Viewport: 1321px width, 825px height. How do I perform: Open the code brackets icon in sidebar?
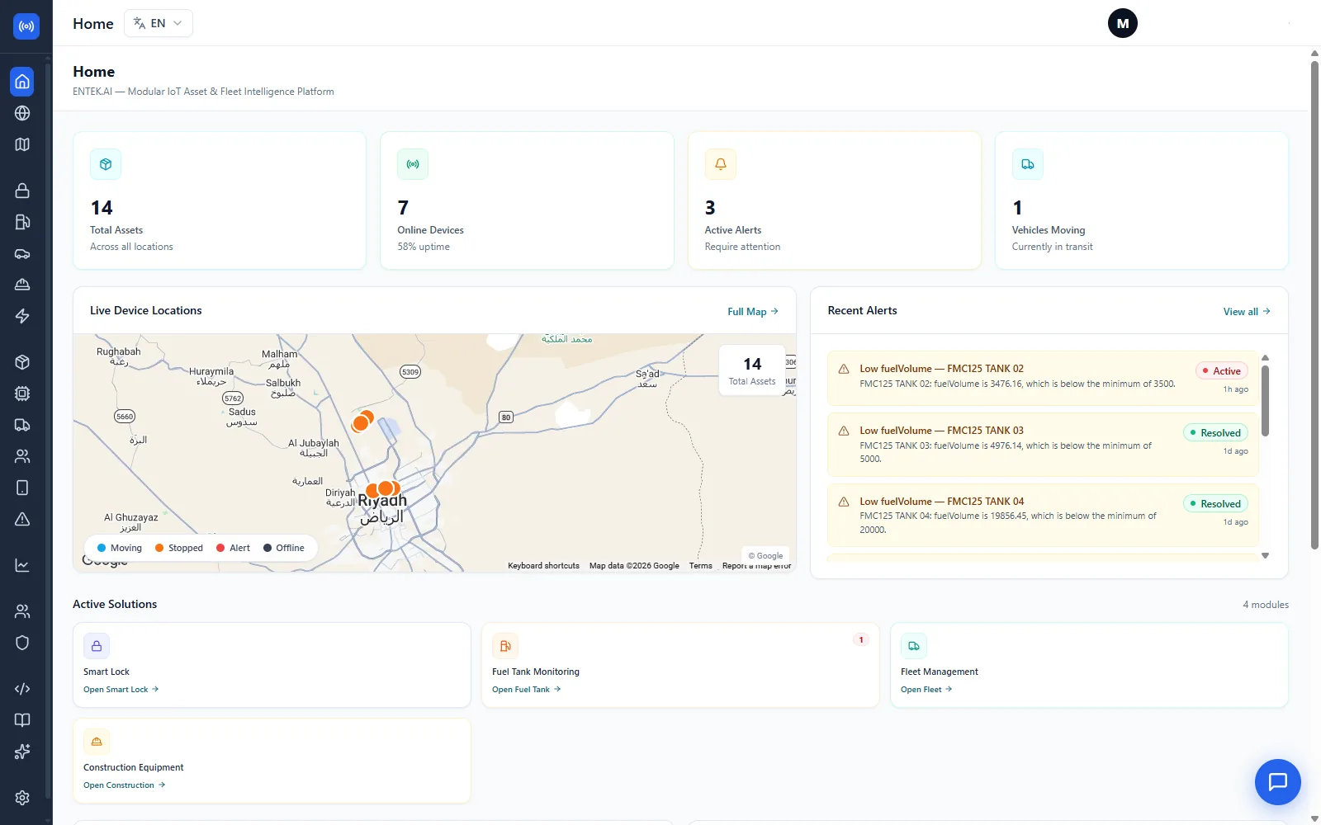(x=22, y=689)
